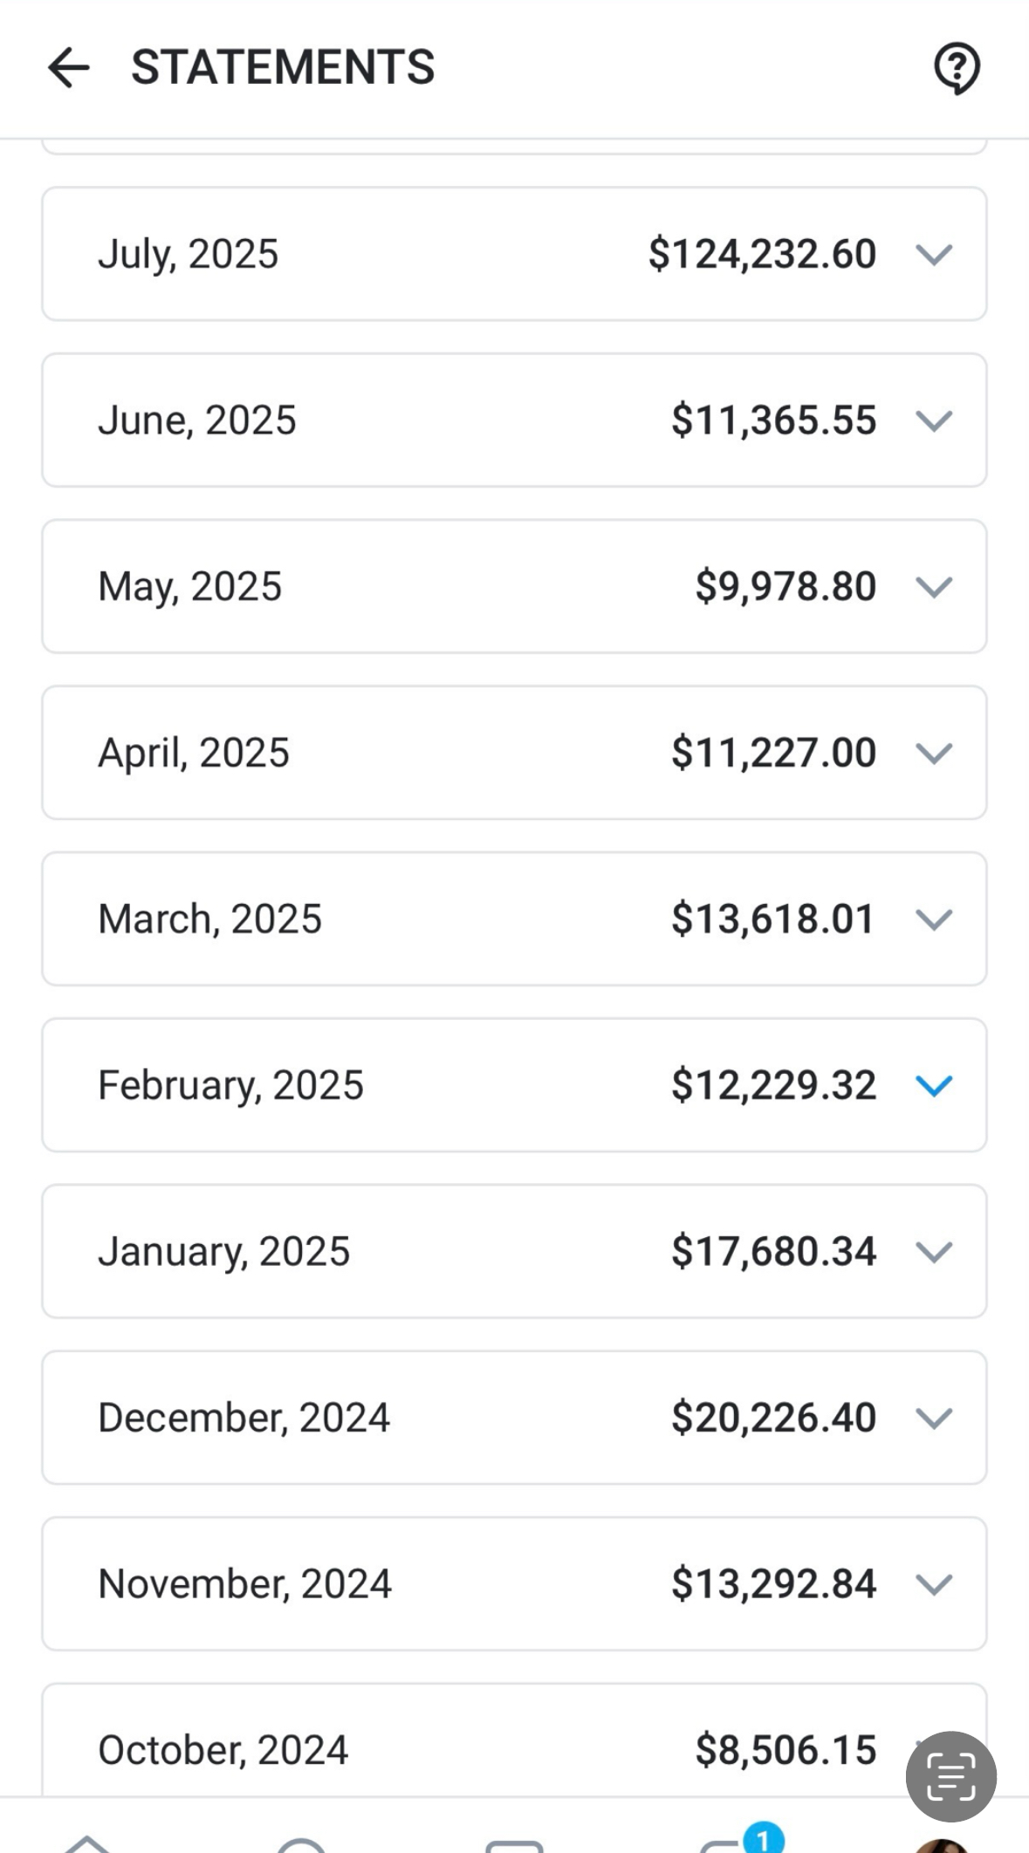Tap the back arrow icon
This screenshot has height=1853, width=1029.
coord(69,68)
